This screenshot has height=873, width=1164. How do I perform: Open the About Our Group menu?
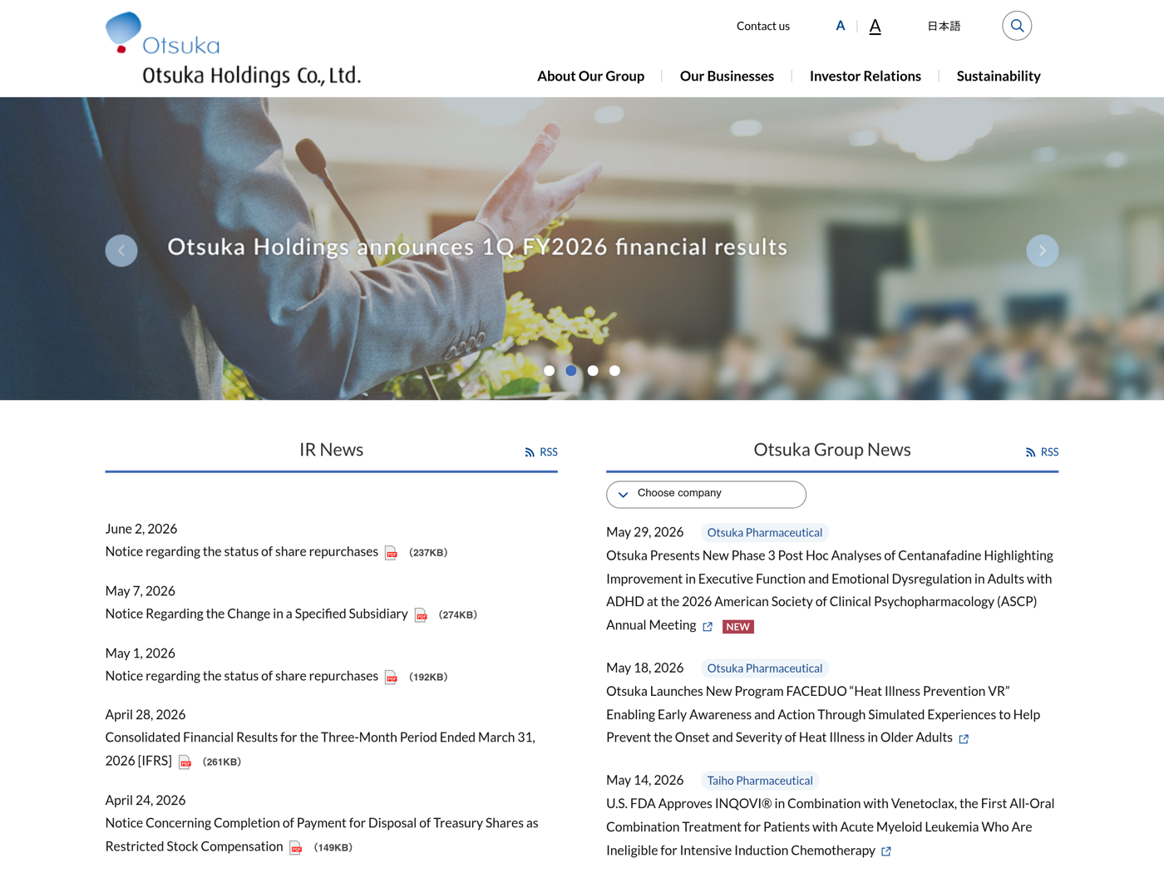click(590, 76)
